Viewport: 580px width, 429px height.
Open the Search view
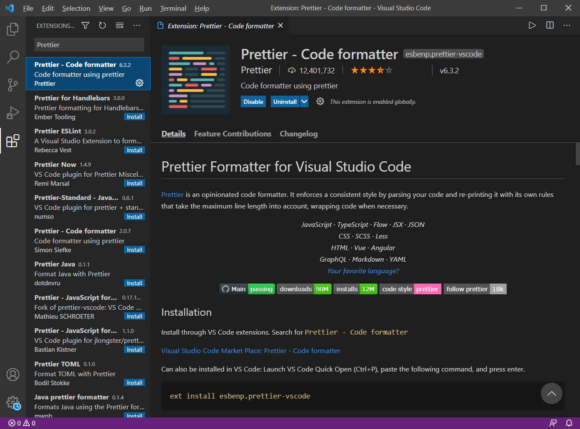12,57
